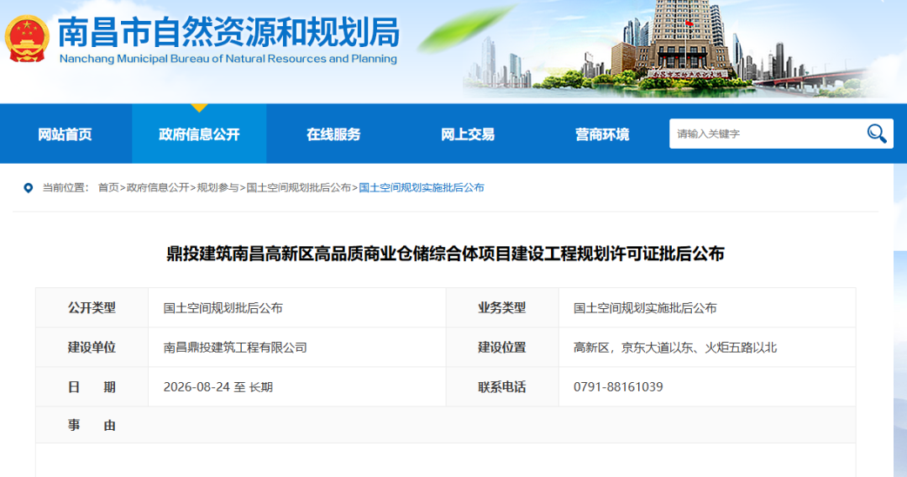Image resolution: width=907 pixels, height=477 pixels.
Task: Select the 业务类型 label cell
Action: 502,307
